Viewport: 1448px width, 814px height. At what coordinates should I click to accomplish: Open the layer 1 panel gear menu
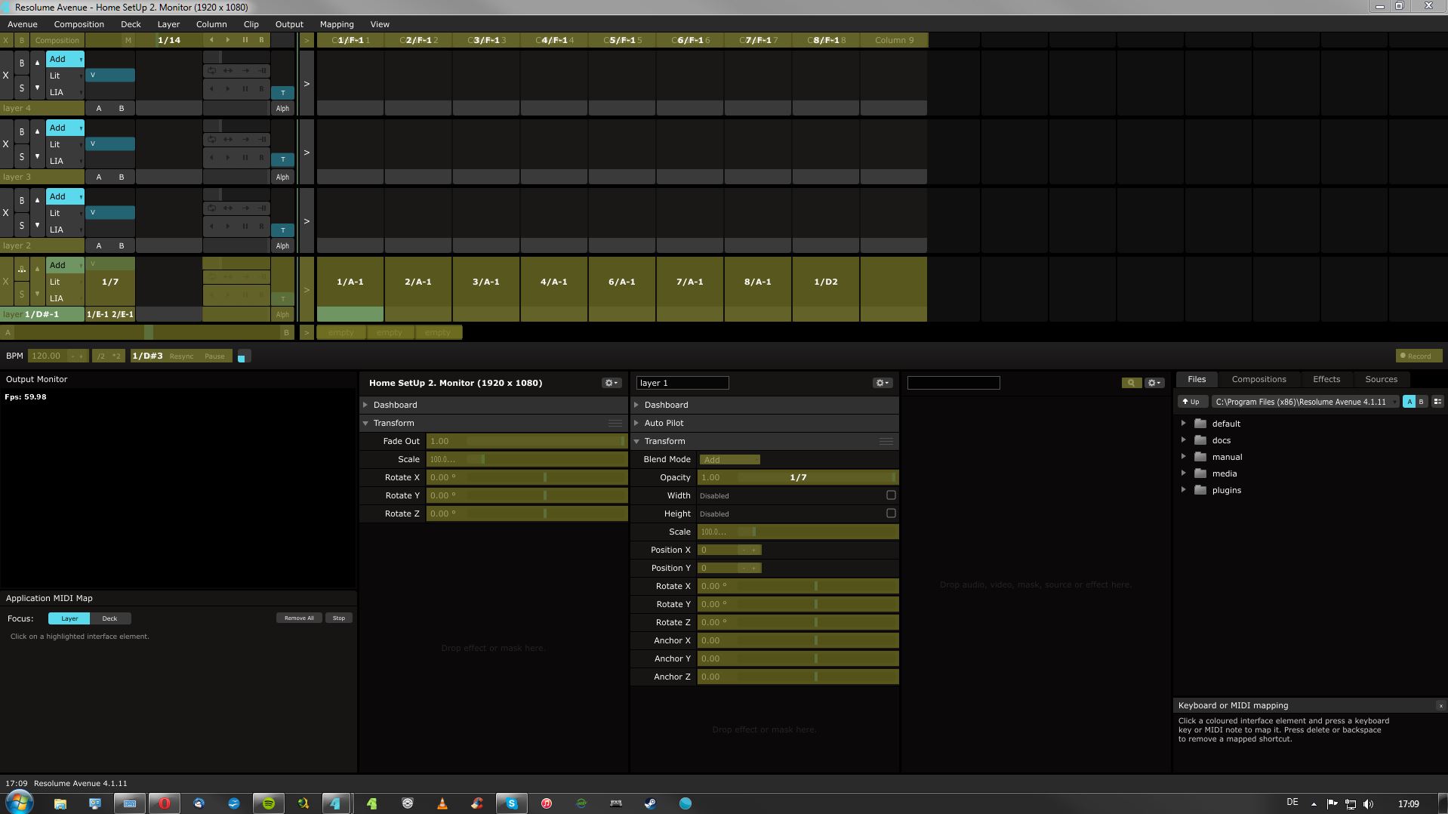(882, 383)
